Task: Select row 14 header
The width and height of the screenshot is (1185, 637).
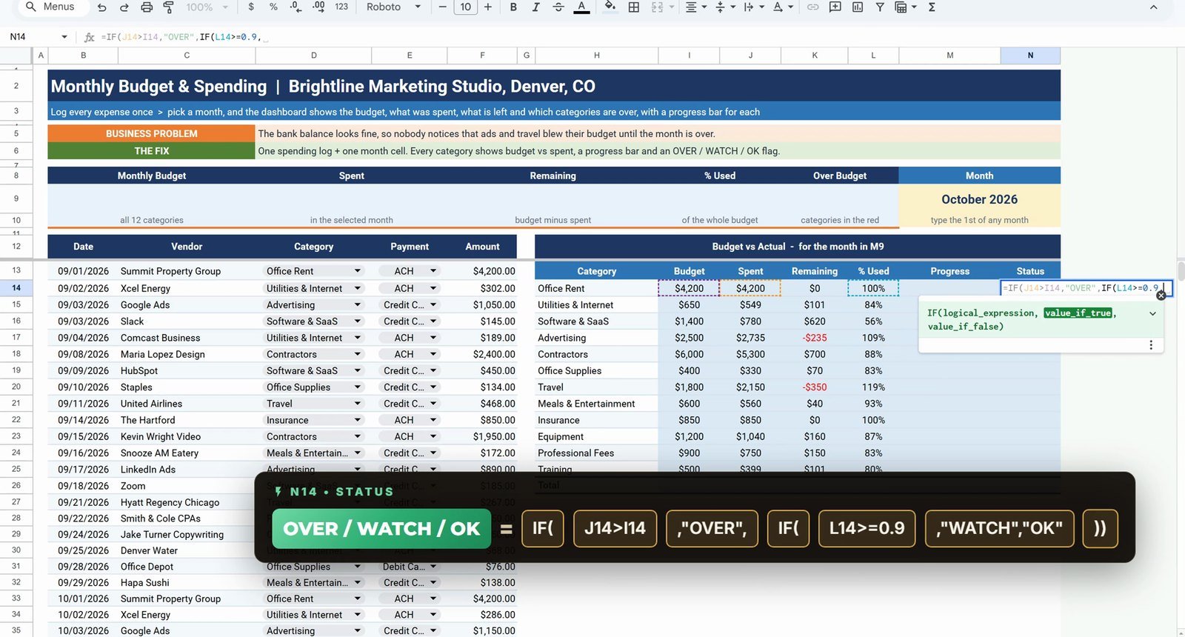Action: 16,287
